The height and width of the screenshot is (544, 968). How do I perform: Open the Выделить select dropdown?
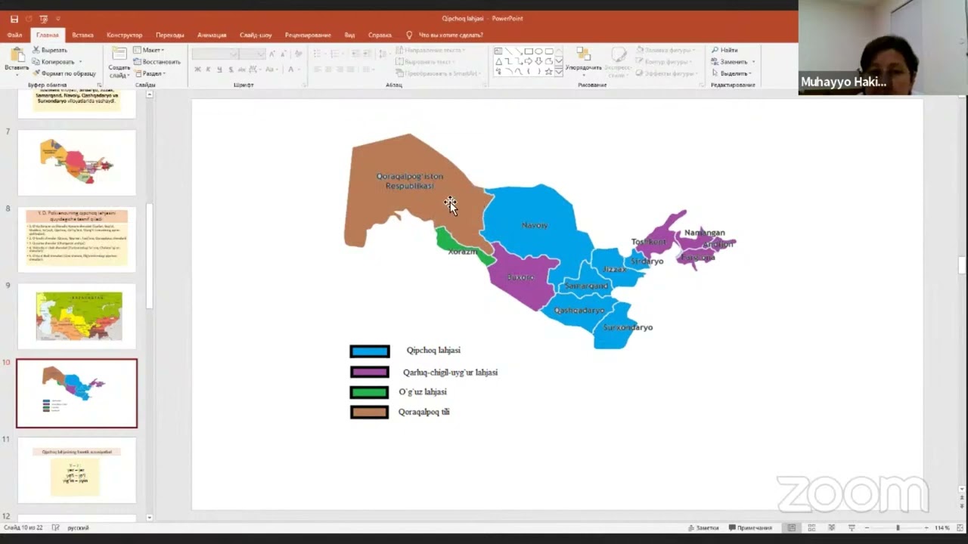731,73
